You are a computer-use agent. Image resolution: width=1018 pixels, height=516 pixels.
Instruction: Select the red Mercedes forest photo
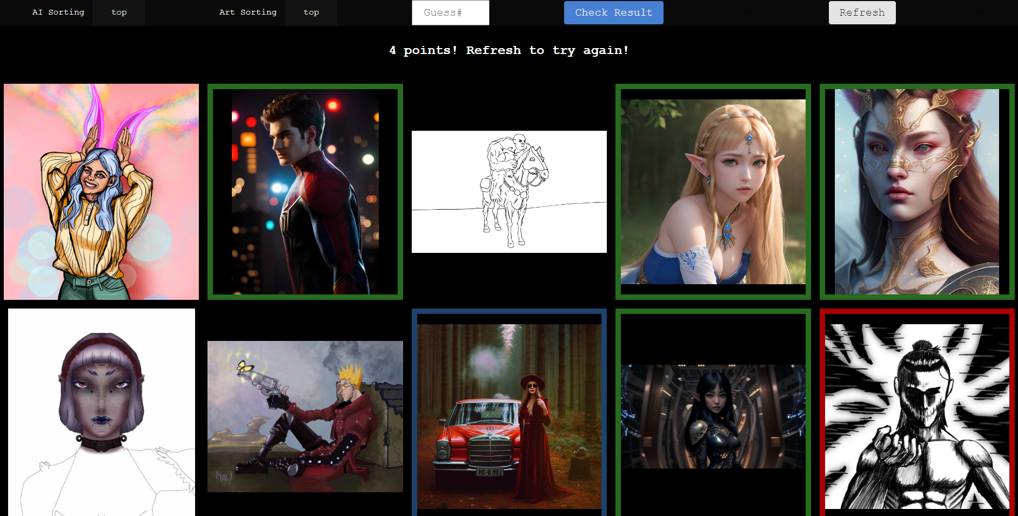click(x=509, y=412)
